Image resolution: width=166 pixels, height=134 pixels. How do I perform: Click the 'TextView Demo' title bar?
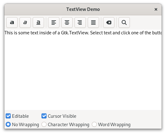(83, 9)
